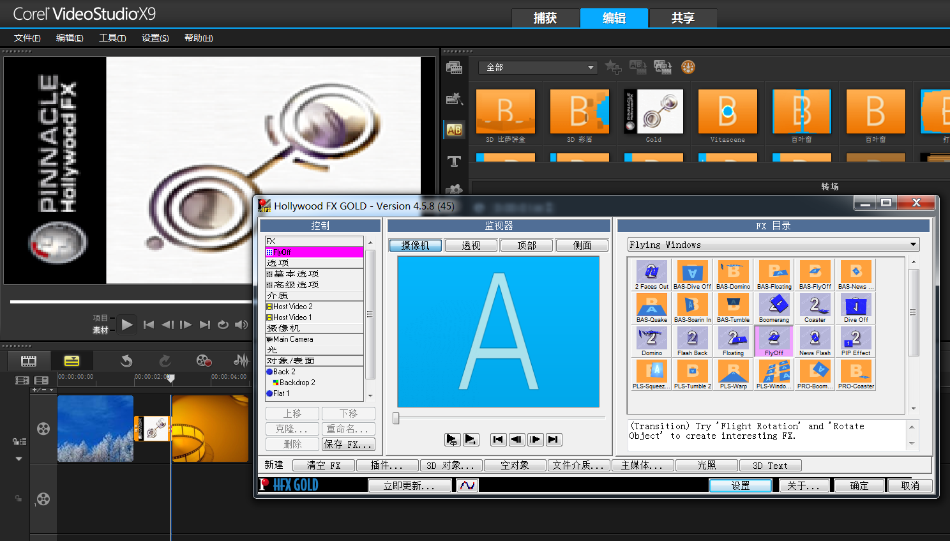The width and height of the screenshot is (950, 541).
Task: Toggle the overlay track lock icon
Action: pyautogui.click(x=19, y=498)
